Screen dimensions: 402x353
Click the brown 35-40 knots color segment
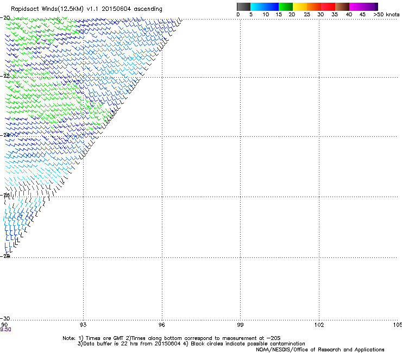[342, 7]
